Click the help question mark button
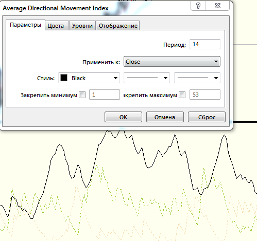Viewport: 257px width, 241px height. [198, 6]
